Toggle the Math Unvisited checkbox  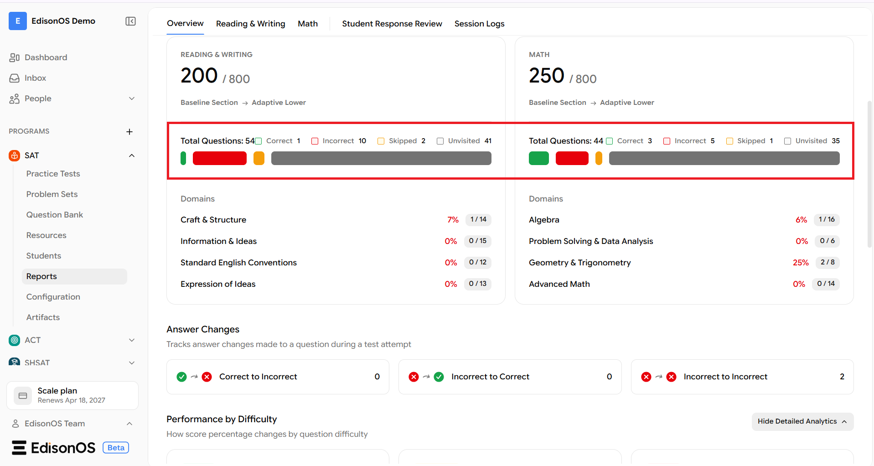coord(787,141)
